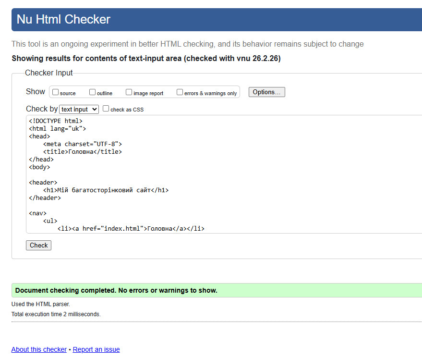
Task: Open the About this checker link
Action: click(39, 349)
